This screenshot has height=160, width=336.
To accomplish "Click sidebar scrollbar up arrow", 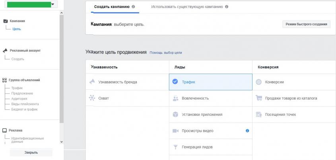I will 62,13.
